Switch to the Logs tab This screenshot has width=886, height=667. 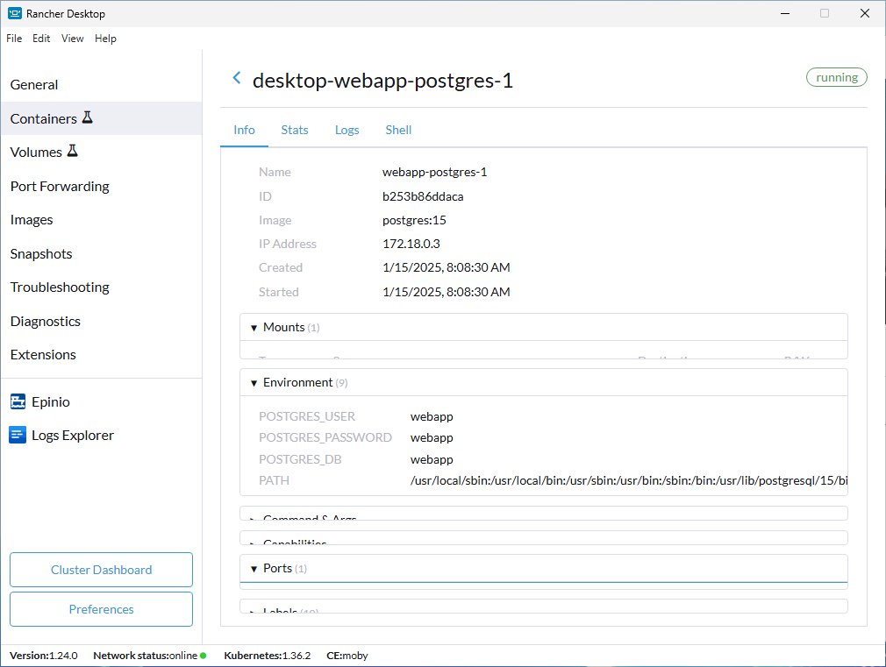click(347, 130)
